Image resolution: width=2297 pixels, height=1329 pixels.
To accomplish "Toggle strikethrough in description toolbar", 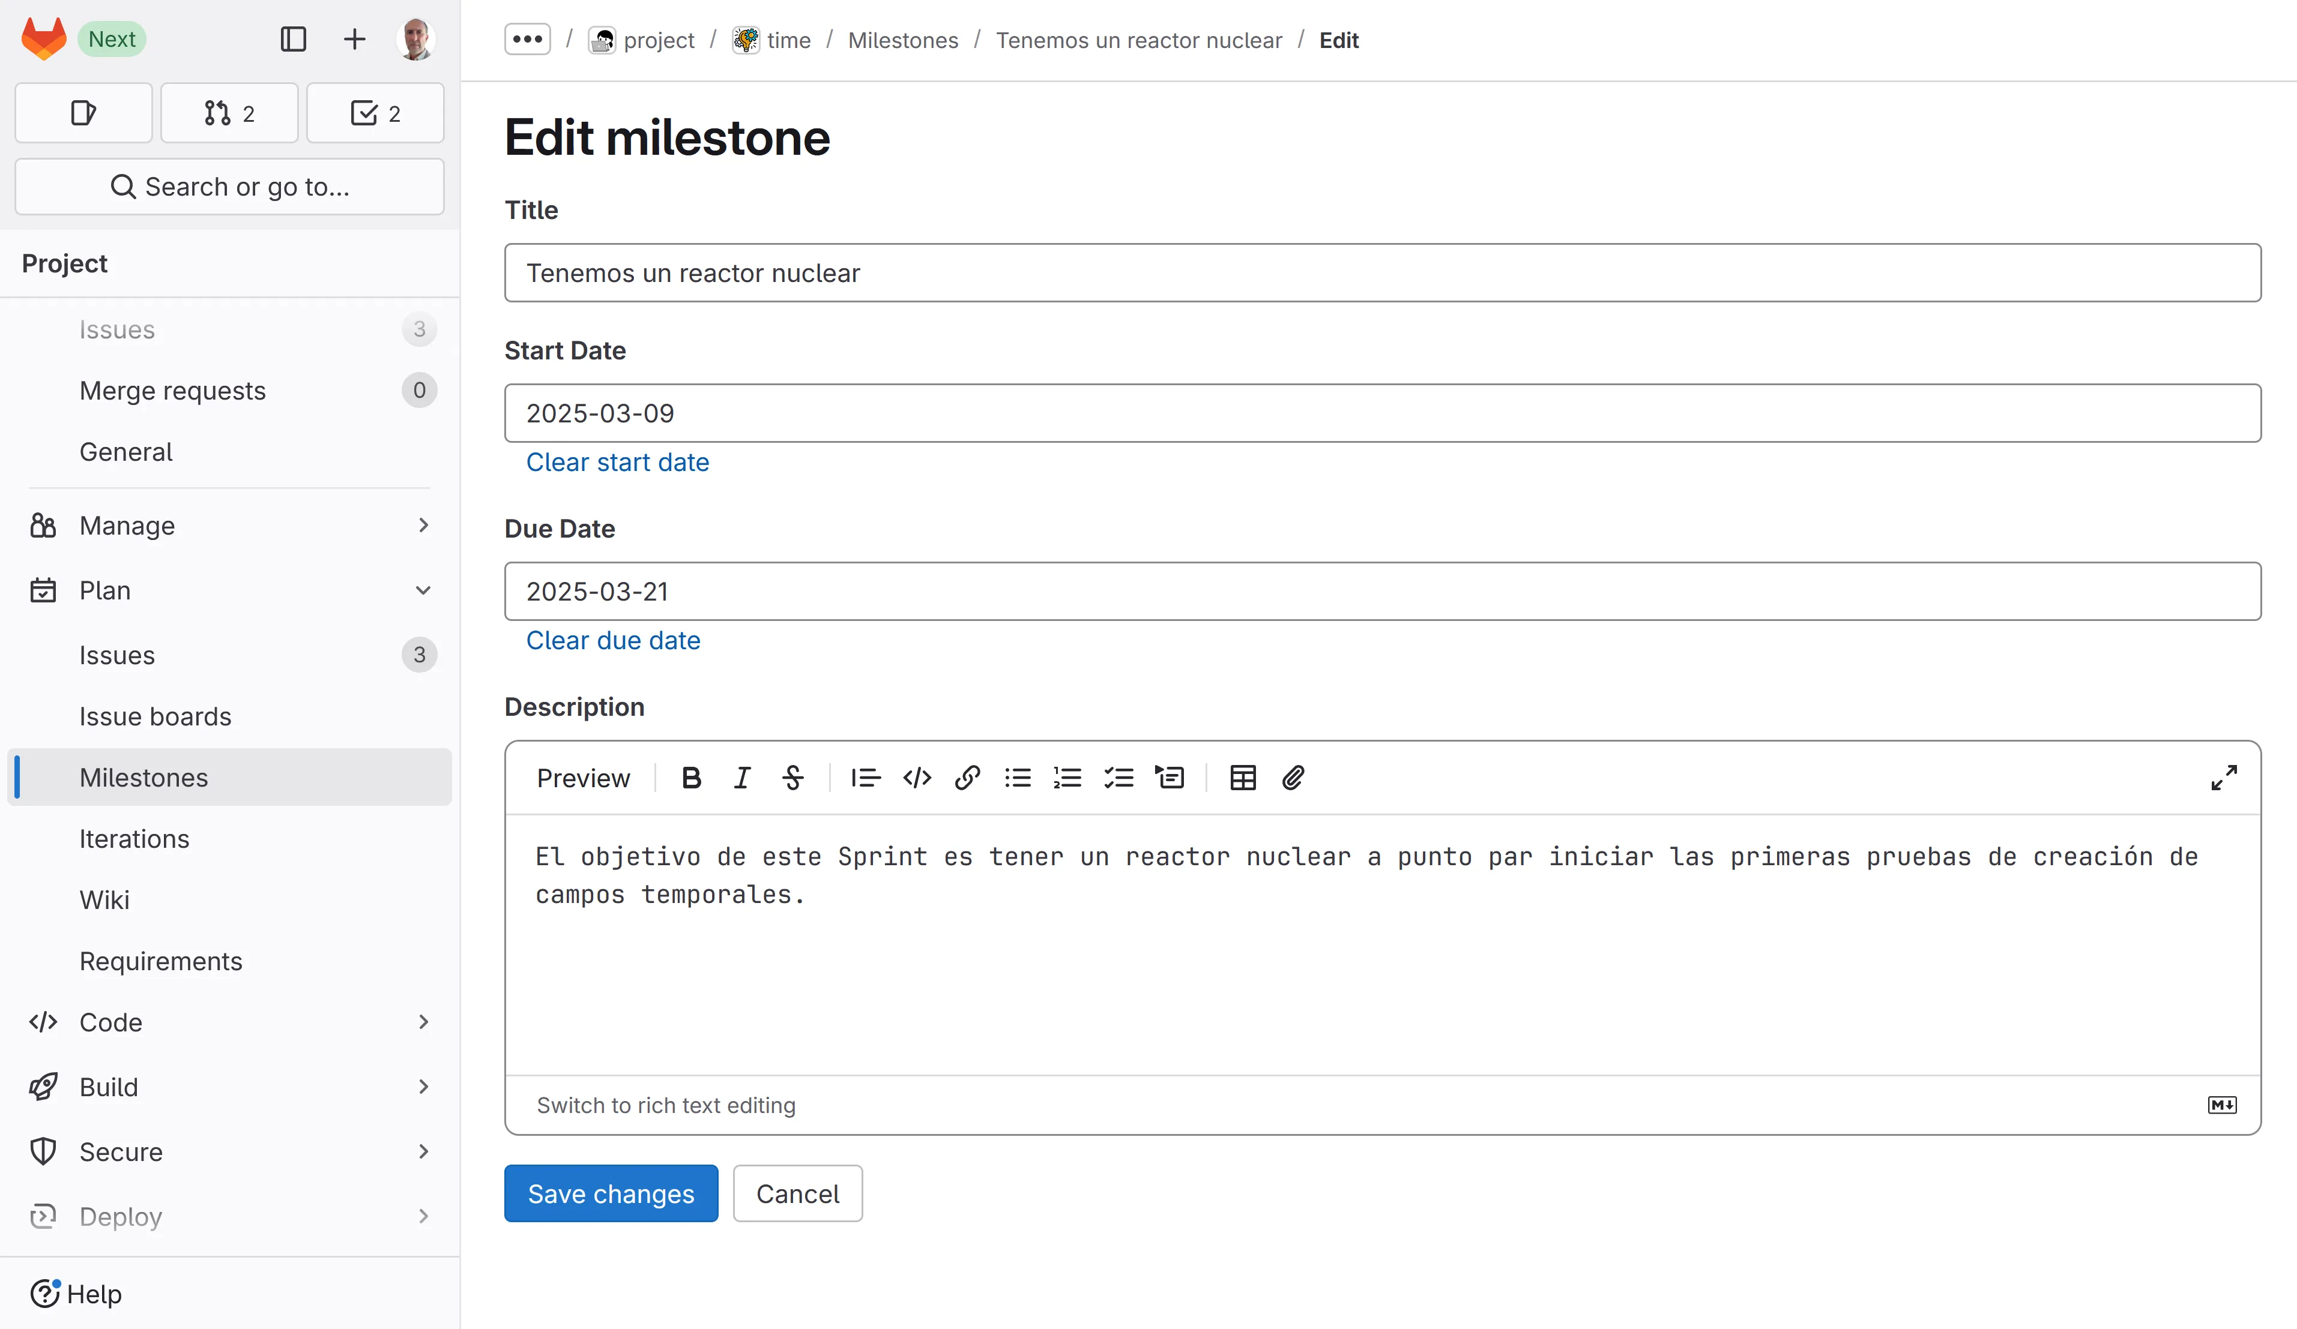I will click(793, 778).
